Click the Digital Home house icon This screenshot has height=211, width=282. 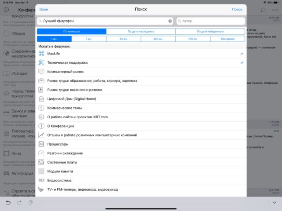41,98
